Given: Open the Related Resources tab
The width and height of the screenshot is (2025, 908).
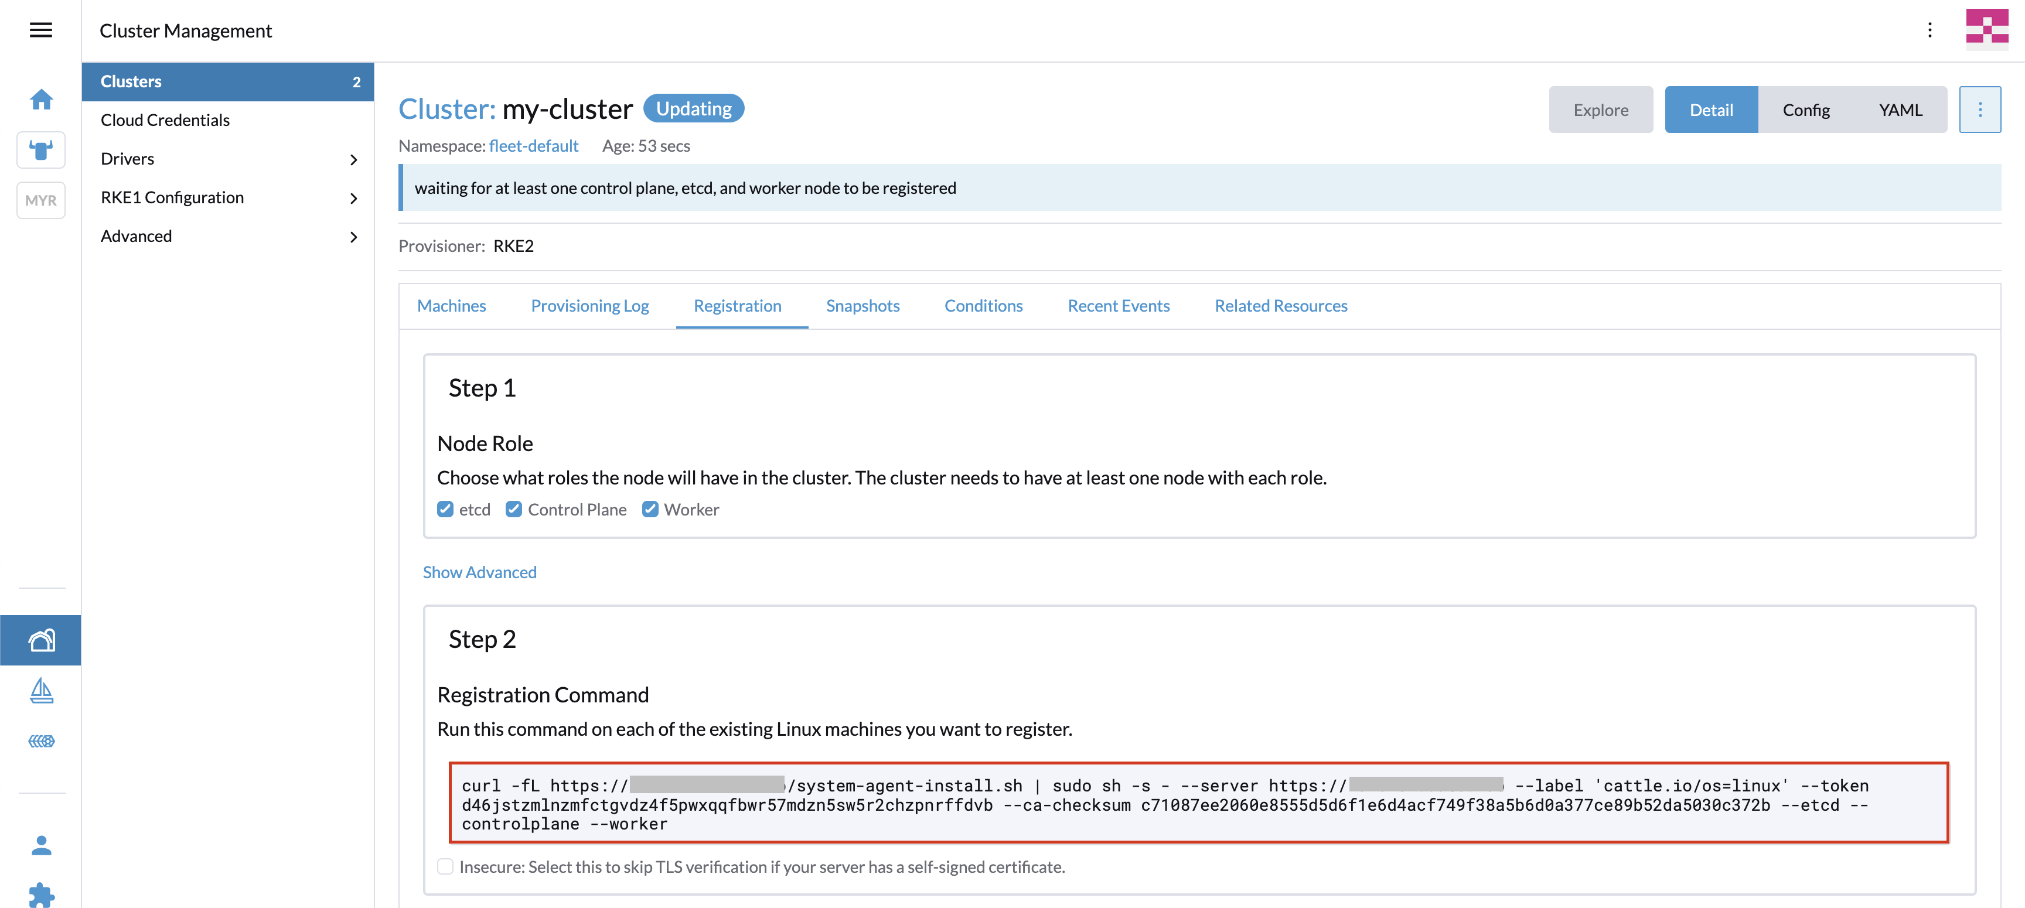Looking at the screenshot, I should pos(1280,306).
